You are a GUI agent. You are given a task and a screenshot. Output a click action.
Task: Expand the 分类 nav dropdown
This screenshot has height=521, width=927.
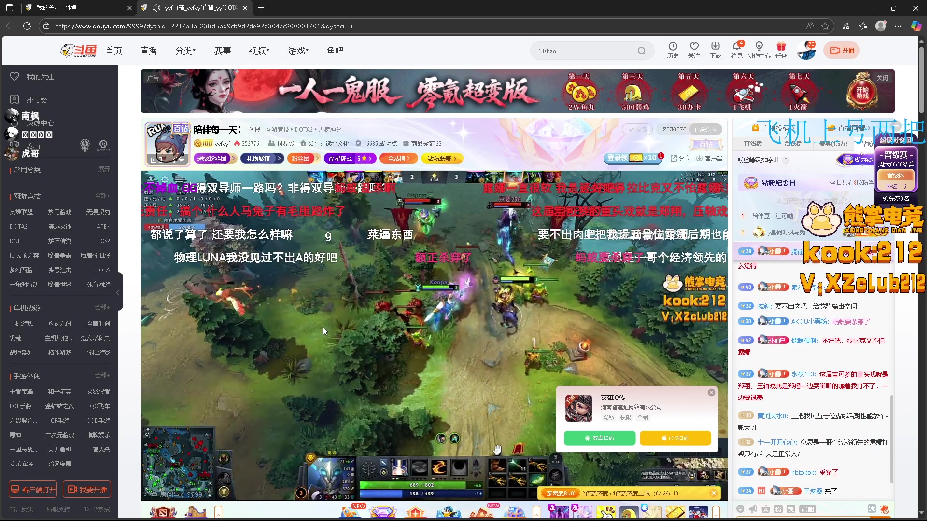point(185,51)
